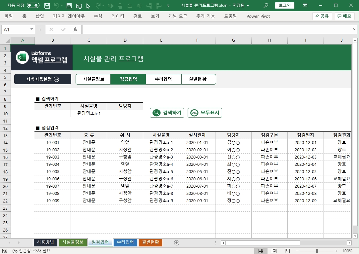The width and height of the screenshot is (359, 254).
Task: Click the Insert Function fx icon
Action: [x=75, y=29]
